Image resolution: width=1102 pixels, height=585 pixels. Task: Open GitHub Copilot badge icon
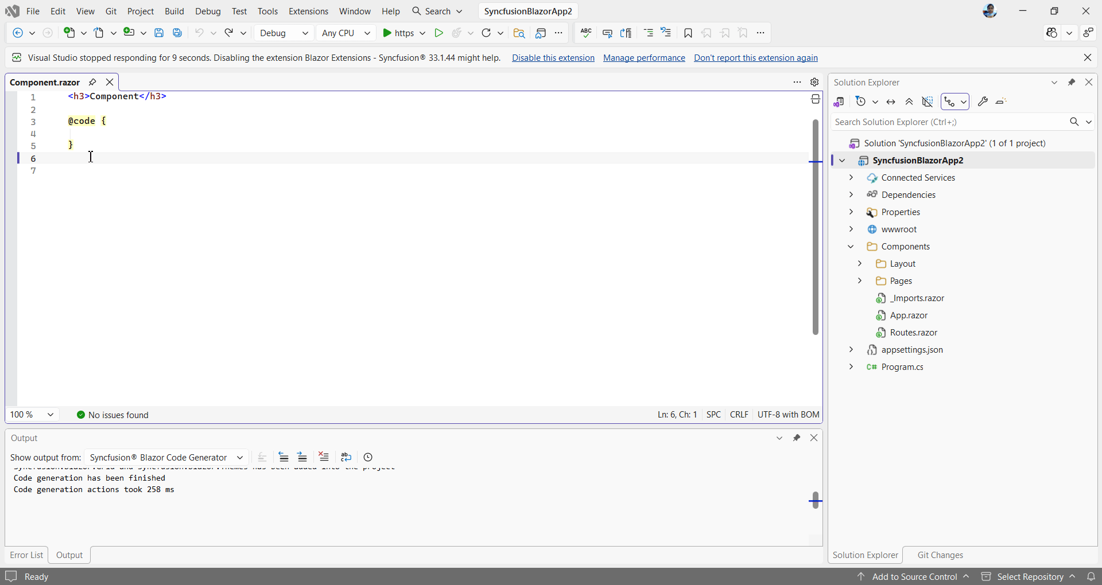pos(1051,33)
